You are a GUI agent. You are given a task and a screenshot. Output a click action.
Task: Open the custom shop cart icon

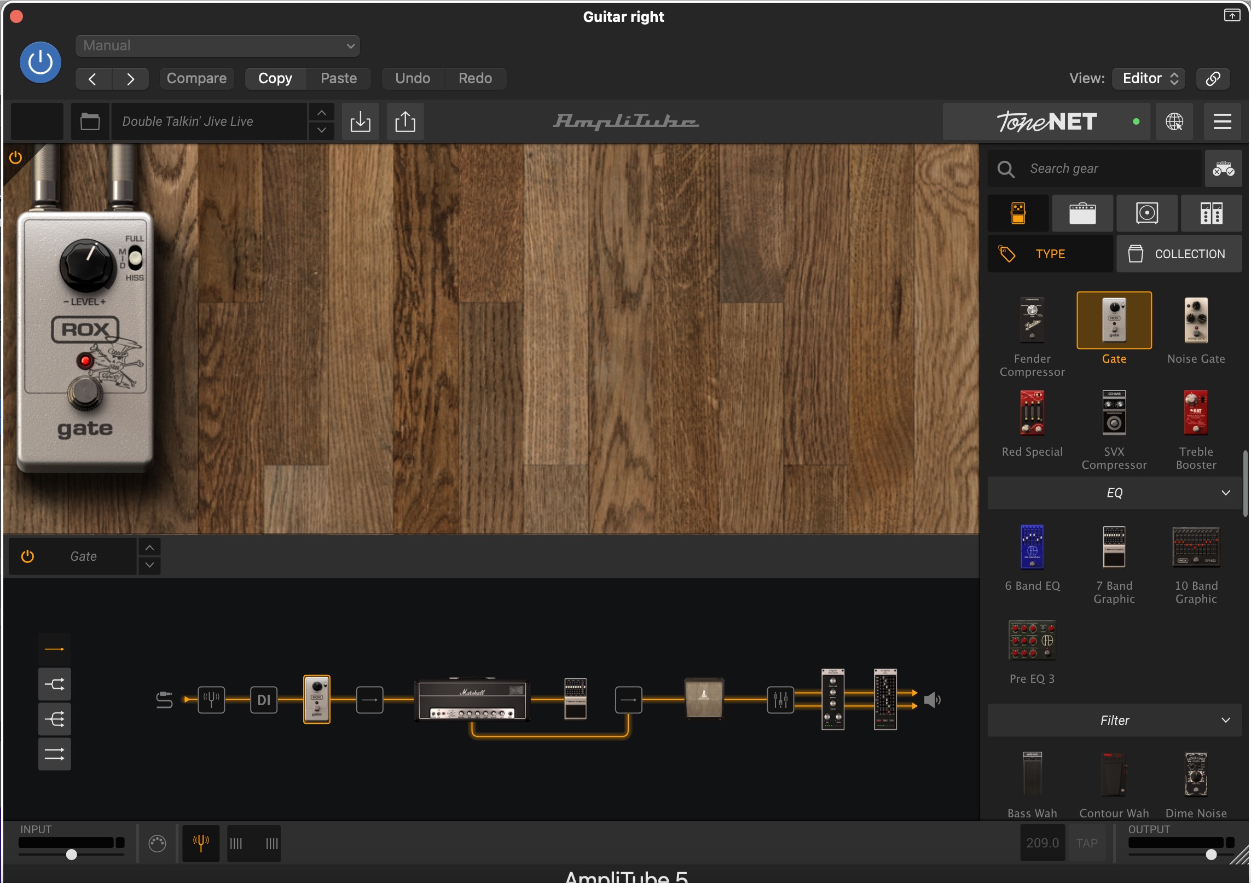click(1223, 169)
